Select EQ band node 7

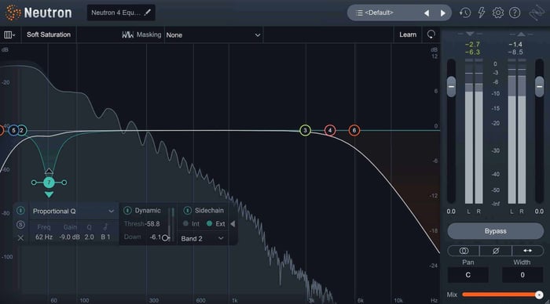pyautogui.click(x=49, y=183)
